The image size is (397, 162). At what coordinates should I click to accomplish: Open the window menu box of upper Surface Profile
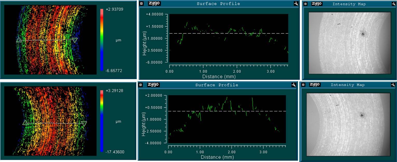pyautogui.click(x=141, y=4)
